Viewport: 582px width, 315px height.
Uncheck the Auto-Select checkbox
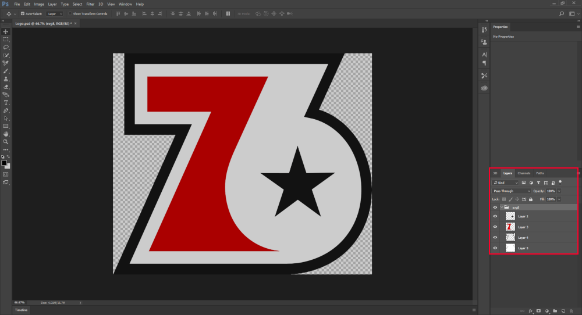tap(23, 14)
